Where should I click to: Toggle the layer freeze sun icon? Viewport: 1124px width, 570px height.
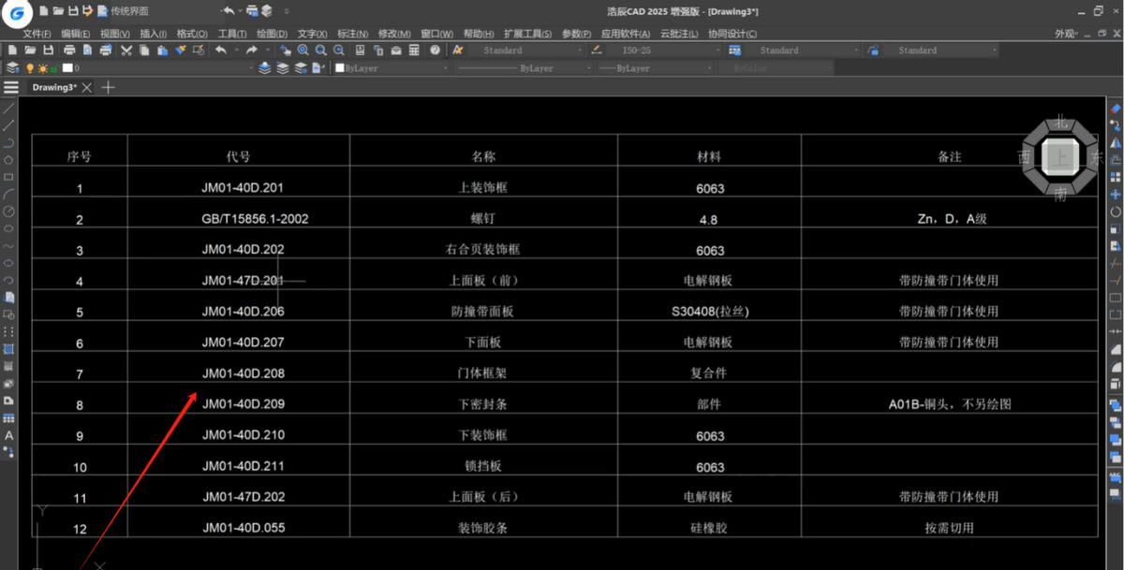click(x=41, y=67)
